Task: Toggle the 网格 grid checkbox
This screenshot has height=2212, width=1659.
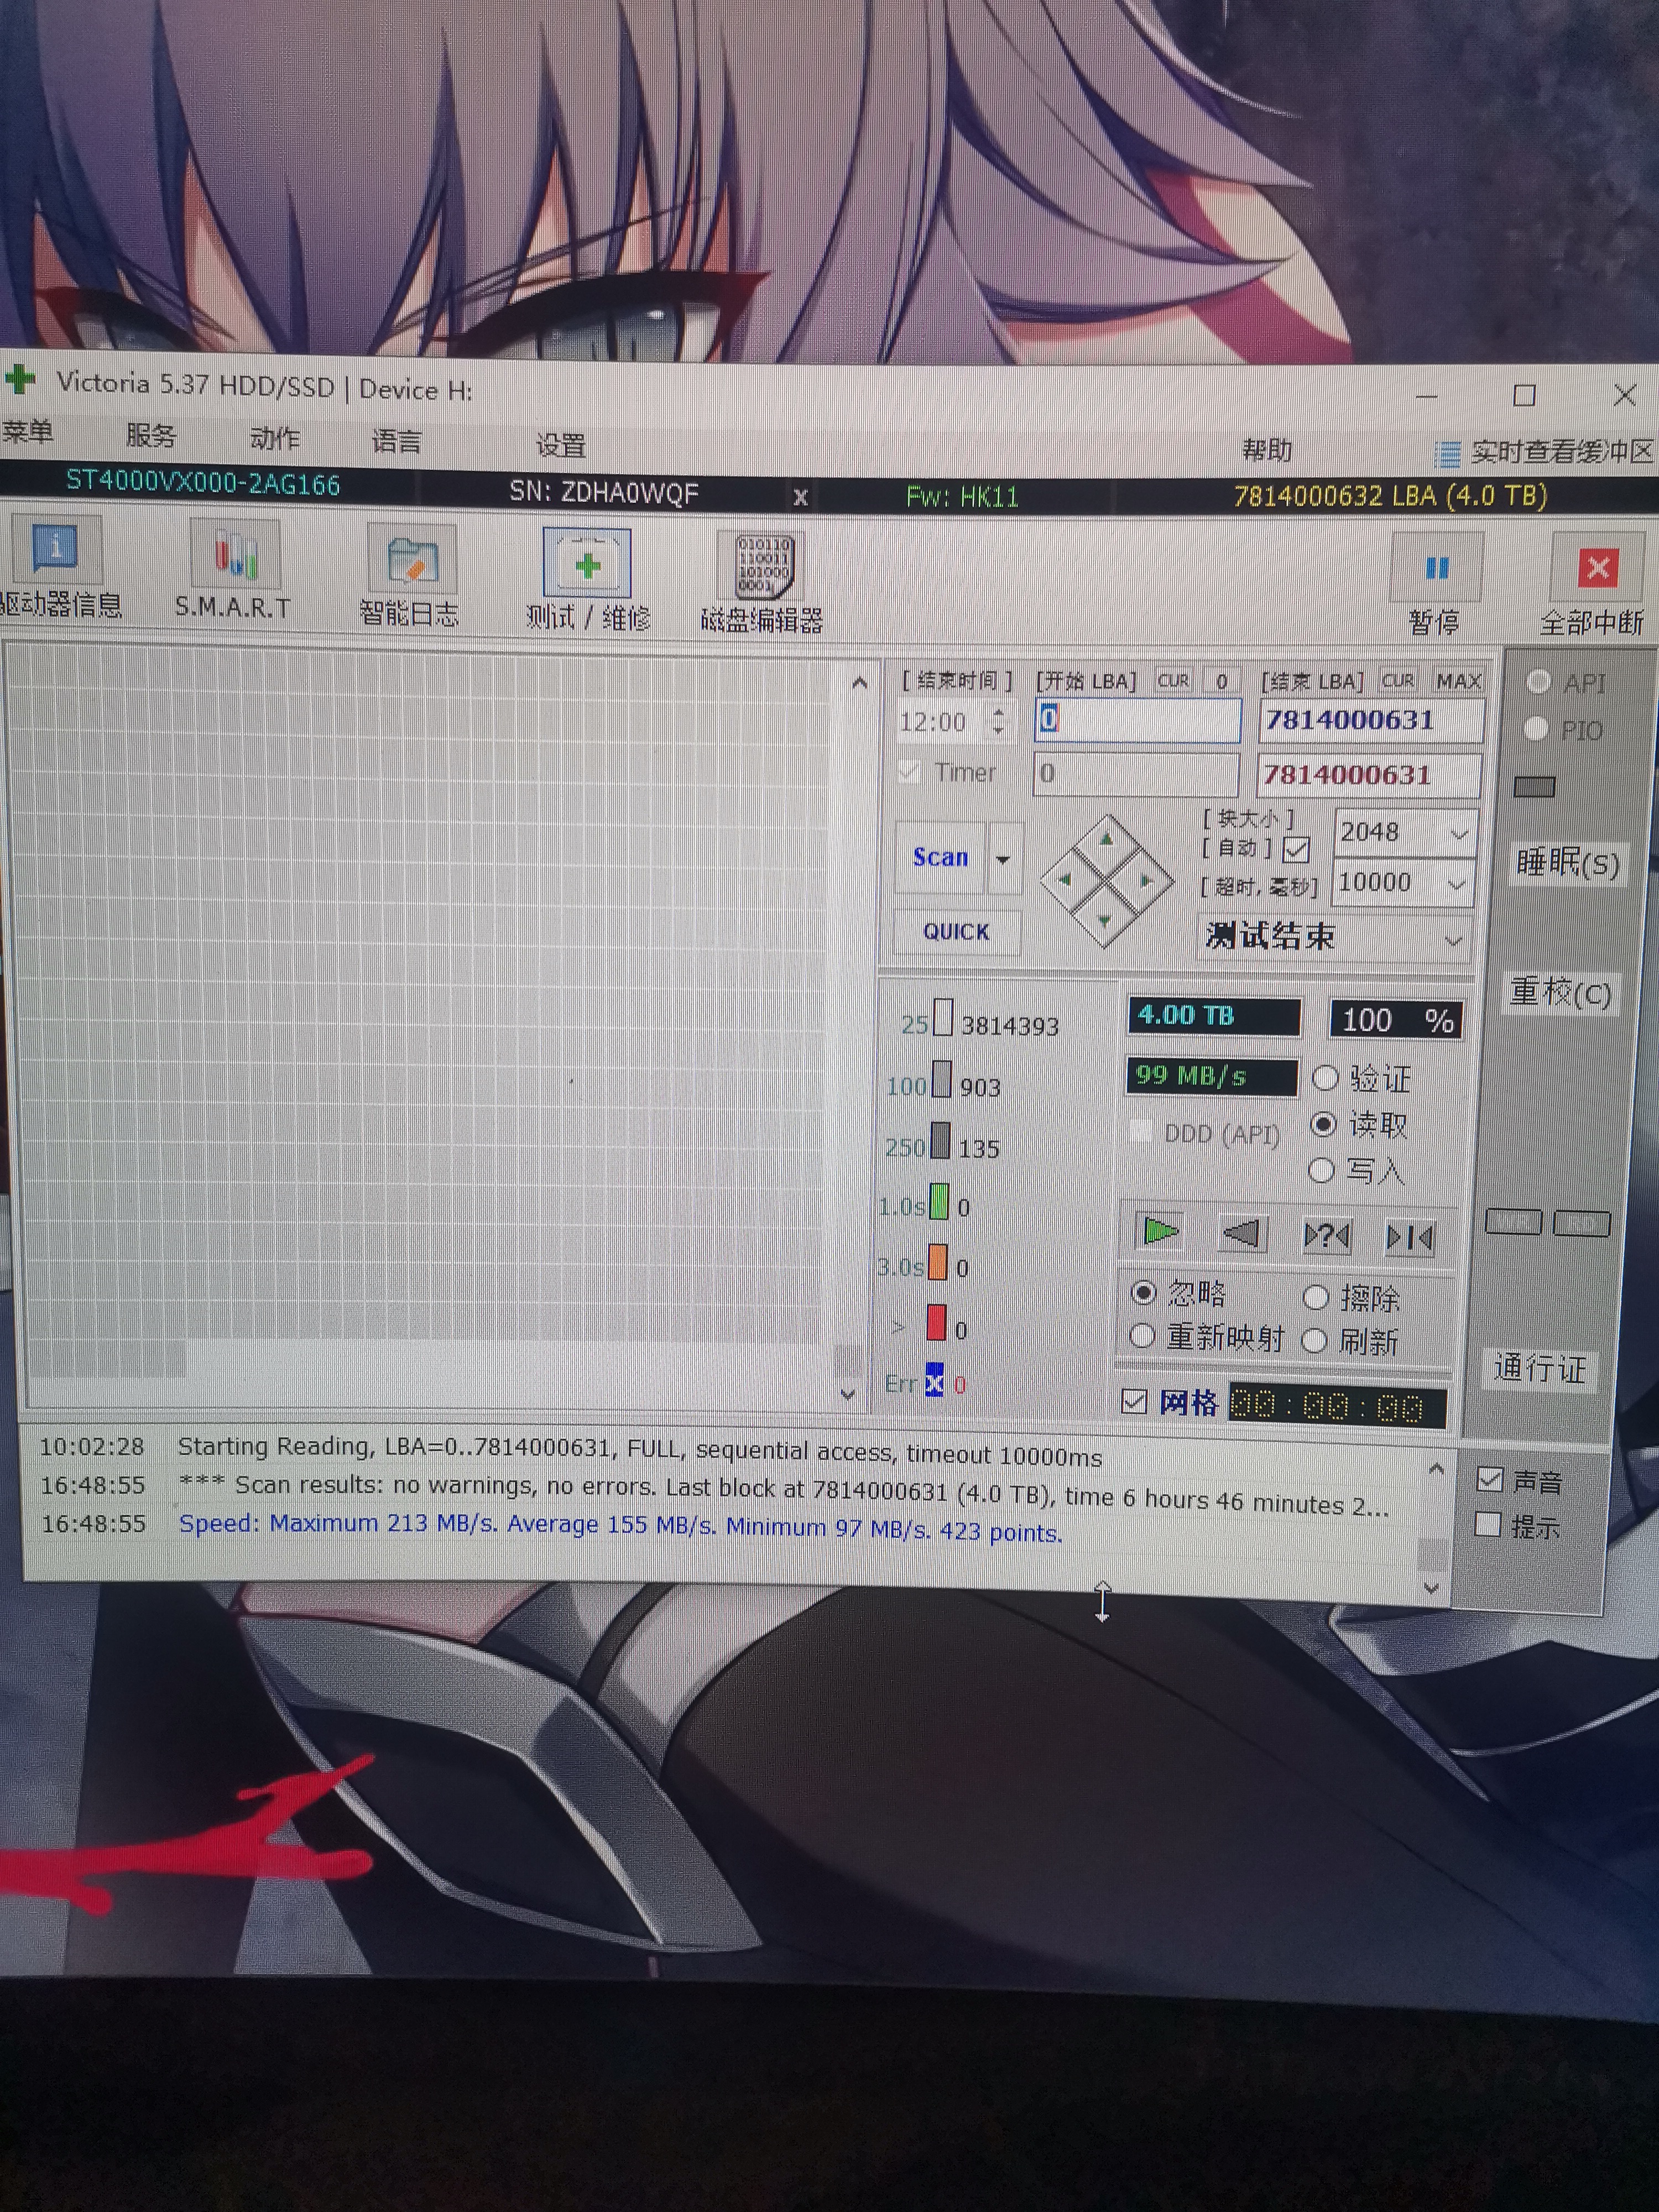Action: [1133, 1401]
